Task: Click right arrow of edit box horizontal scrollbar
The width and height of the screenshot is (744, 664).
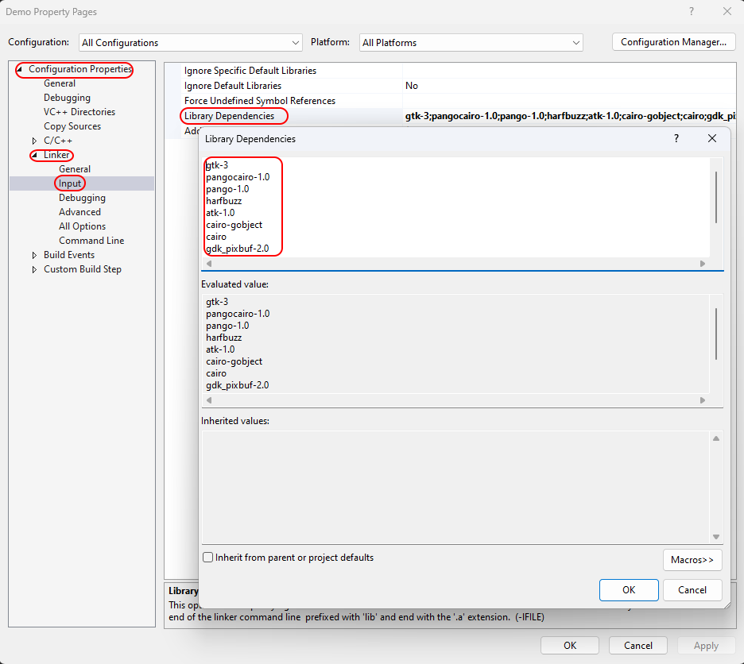Action: [x=703, y=264]
